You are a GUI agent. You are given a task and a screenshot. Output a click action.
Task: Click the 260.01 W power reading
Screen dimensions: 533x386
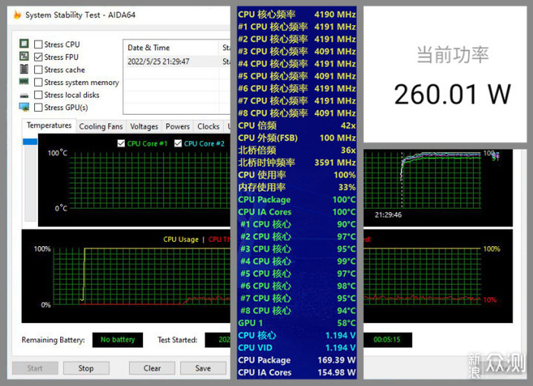click(452, 94)
